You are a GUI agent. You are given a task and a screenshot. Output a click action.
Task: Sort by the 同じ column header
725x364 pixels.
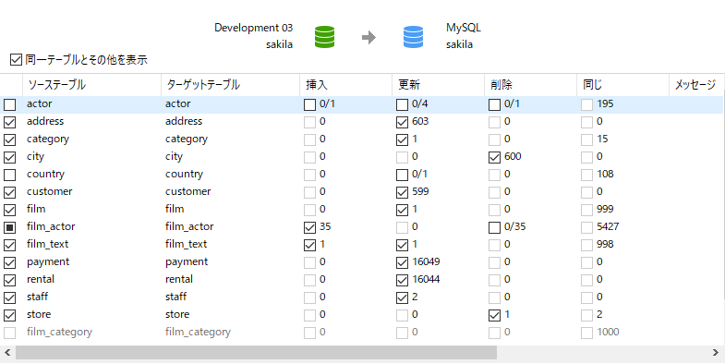pyautogui.click(x=623, y=85)
